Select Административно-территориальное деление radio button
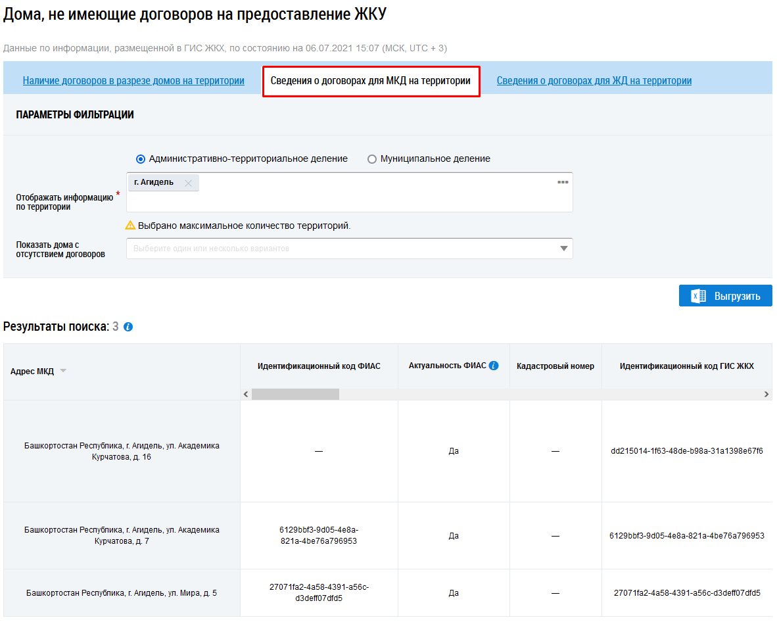 (141, 159)
